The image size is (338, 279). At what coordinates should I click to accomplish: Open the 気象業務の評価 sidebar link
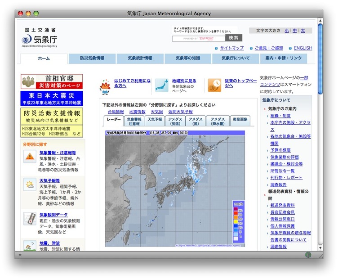[x=285, y=157]
